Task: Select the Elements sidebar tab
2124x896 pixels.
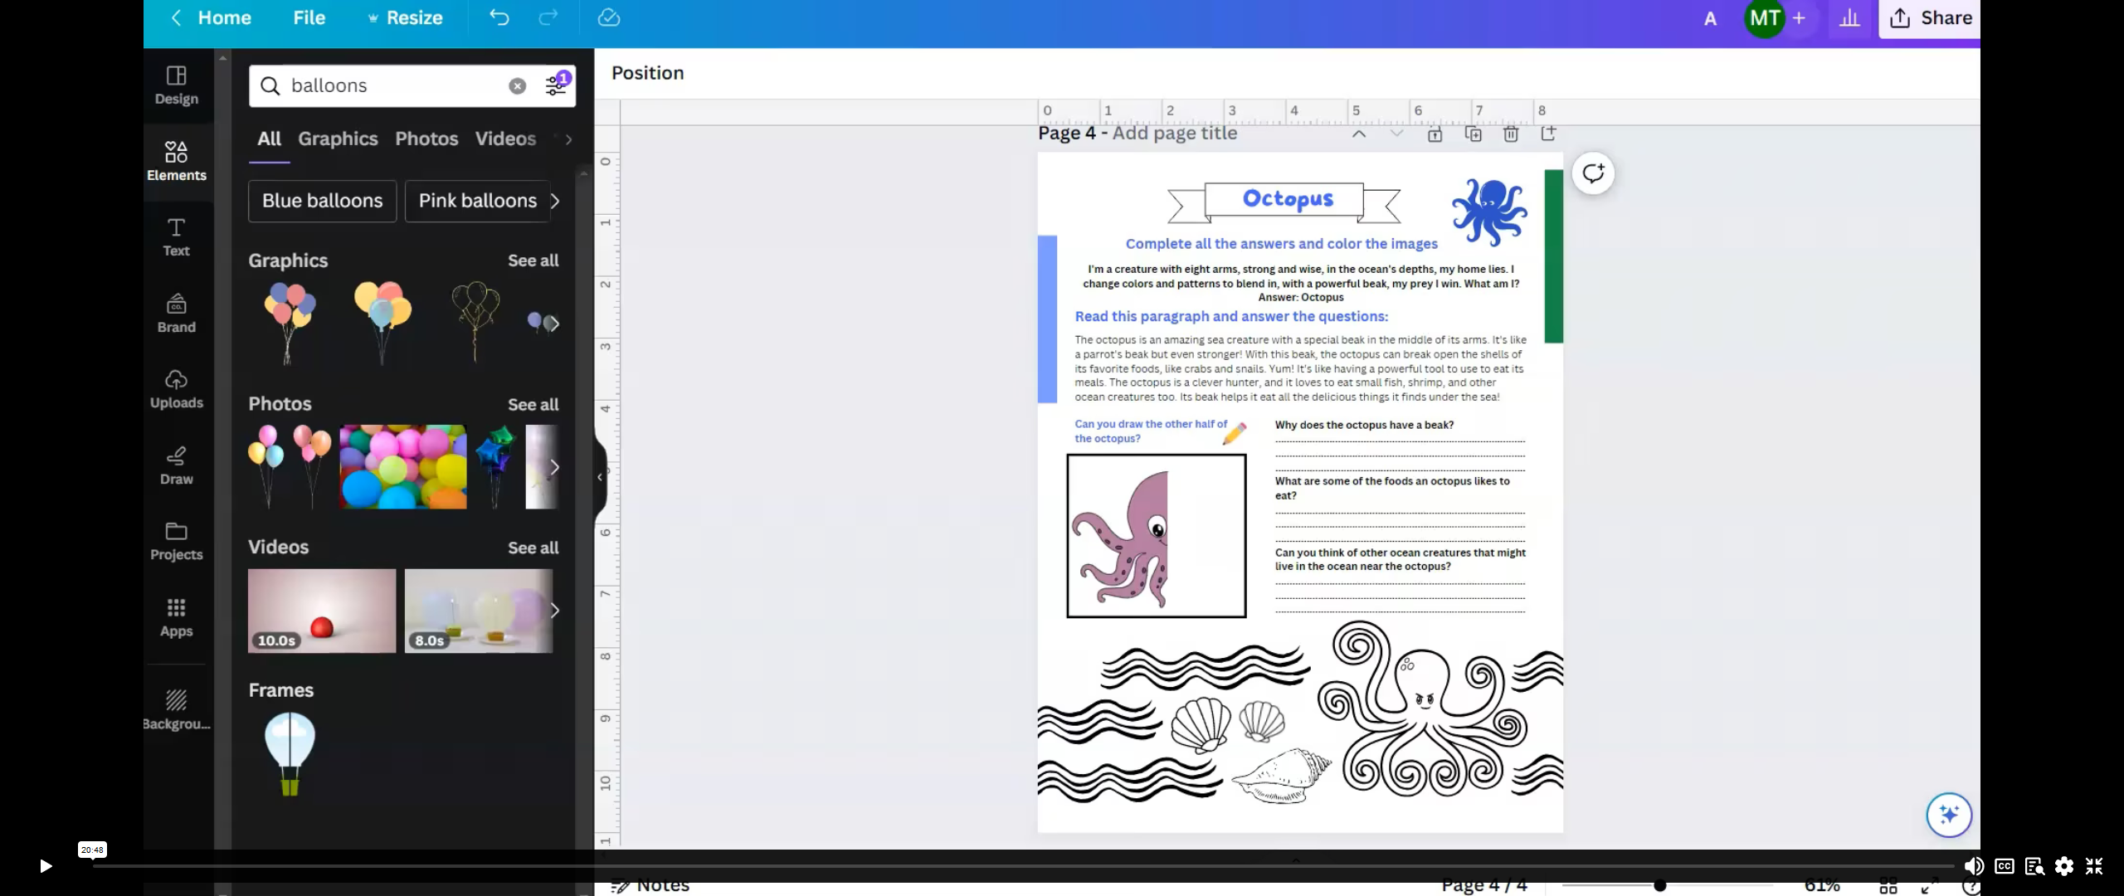Action: tap(176, 161)
